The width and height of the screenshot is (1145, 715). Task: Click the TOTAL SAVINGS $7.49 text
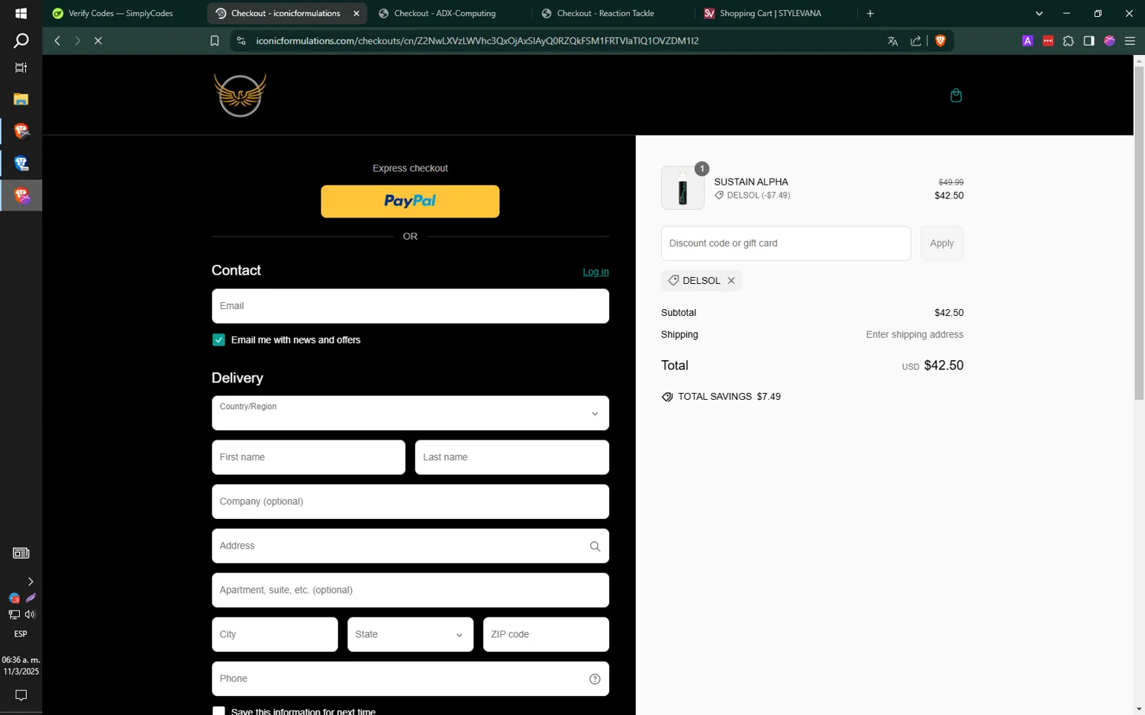(729, 397)
